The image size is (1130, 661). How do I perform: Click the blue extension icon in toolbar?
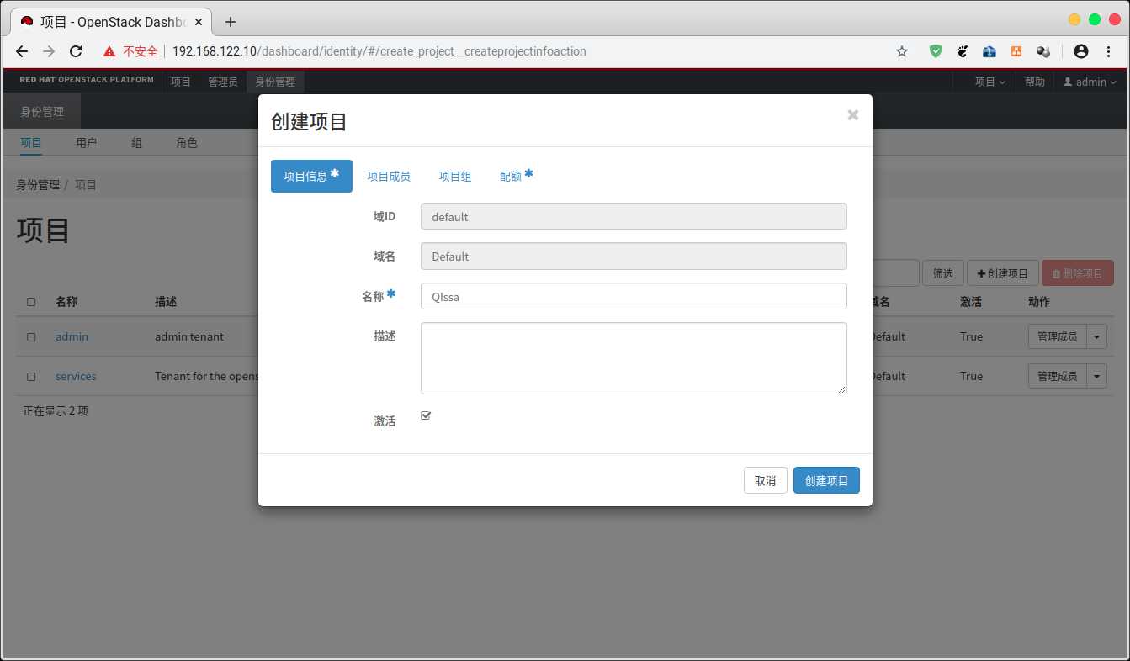coord(989,51)
